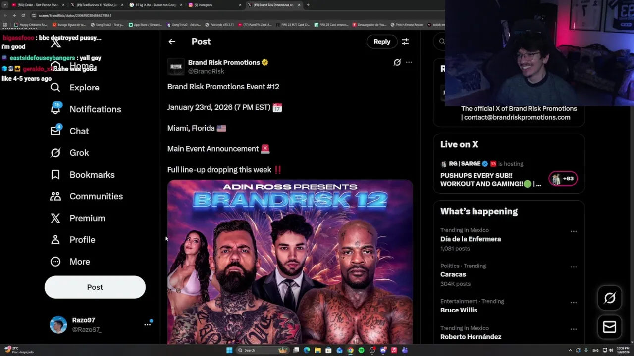The height and width of the screenshot is (356, 634).
Task: Click the Windows taskbar Search box
Action: (x=262, y=350)
